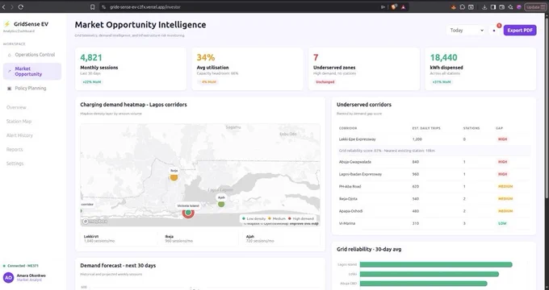Screen dimensions: 549x290
Task: Open Alert History in the sidebar
Action: (x=19, y=135)
